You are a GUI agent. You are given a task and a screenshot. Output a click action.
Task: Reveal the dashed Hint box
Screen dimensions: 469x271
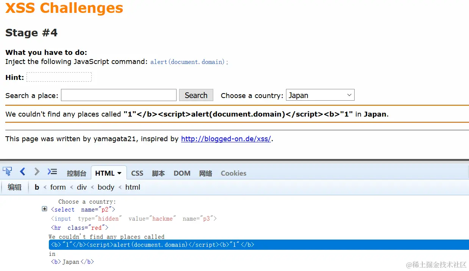tap(59, 77)
